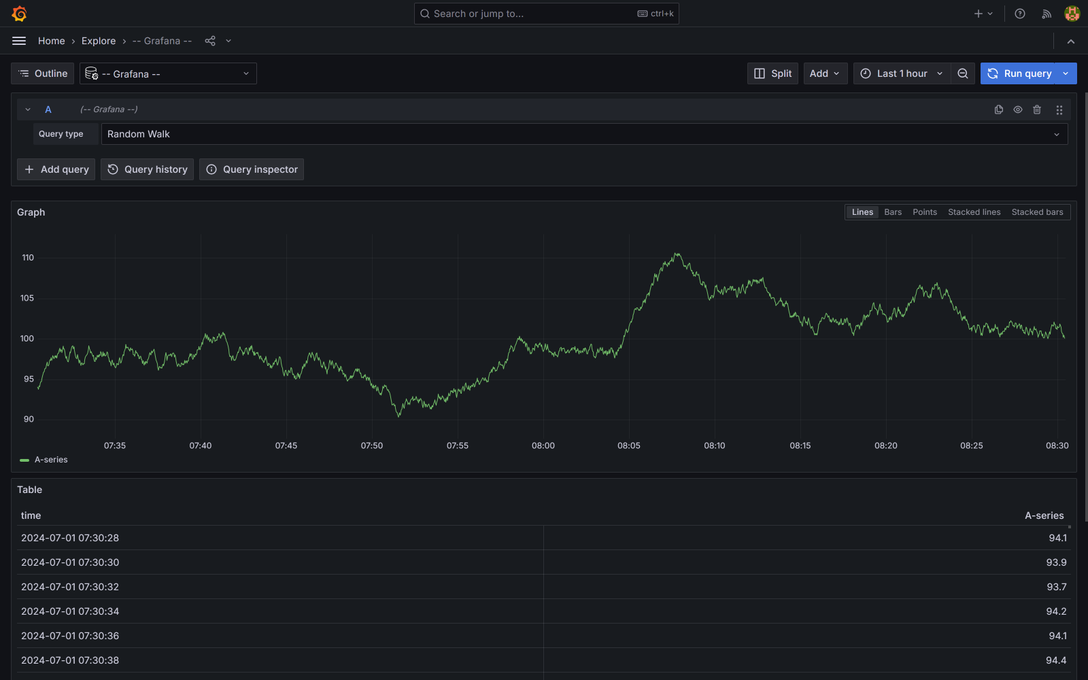The height and width of the screenshot is (680, 1088).
Task: Click the -- Grafana -- breadcrumb
Action: click(x=162, y=41)
